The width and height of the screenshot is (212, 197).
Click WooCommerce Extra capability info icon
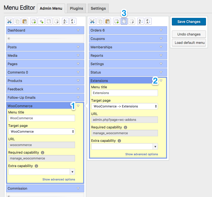pos(36,166)
